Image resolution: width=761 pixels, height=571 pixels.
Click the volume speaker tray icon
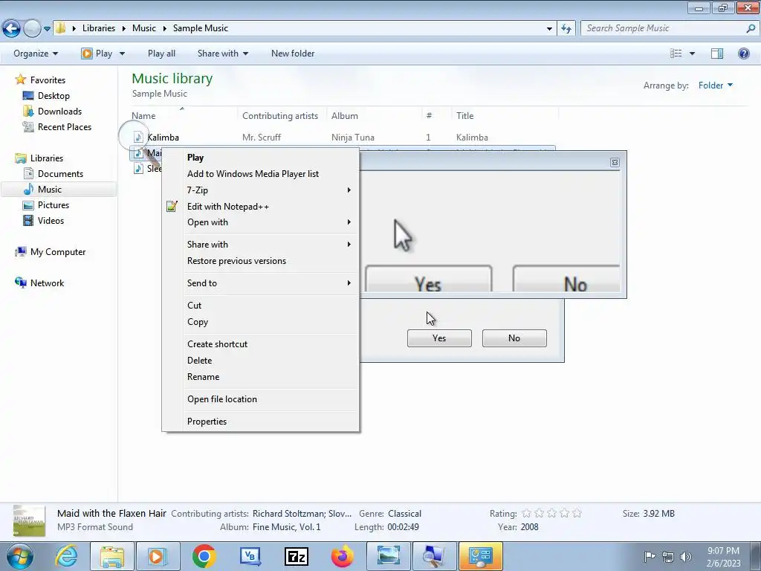click(x=685, y=556)
